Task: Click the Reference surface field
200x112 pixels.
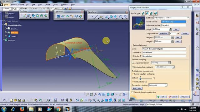Action: (173, 26)
